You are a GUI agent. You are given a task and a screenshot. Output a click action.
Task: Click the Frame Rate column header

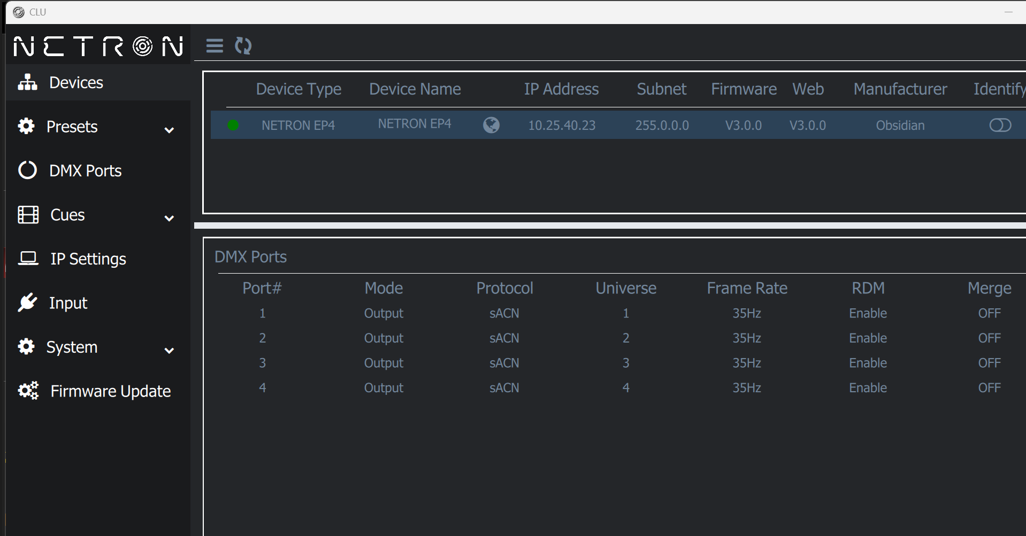tap(747, 288)
